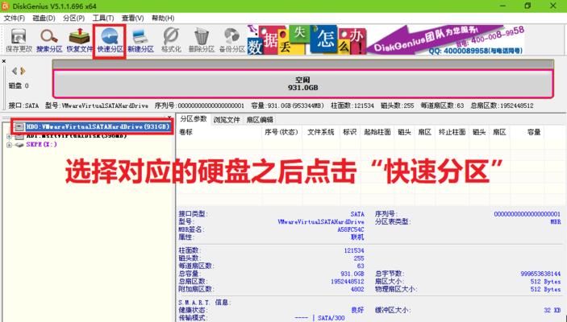567x322 pixels.
Task: Click the Delete Partition (删除分区) icon
Action: 202,40
